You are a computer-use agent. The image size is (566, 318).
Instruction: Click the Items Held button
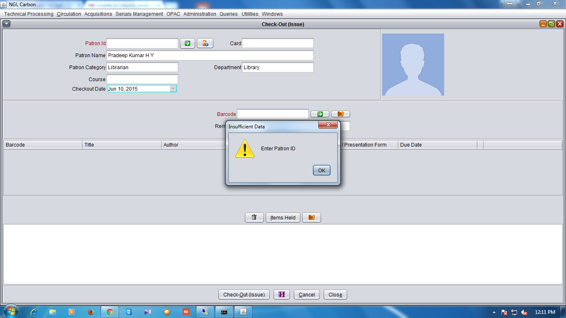283,217
